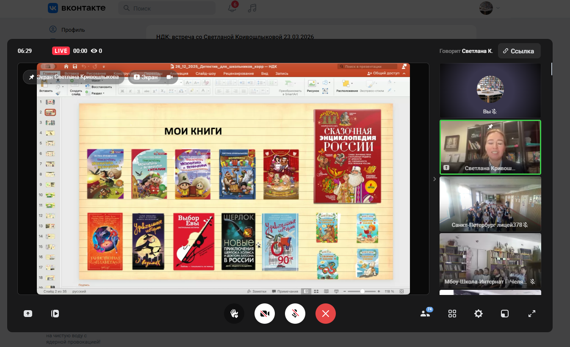
Task: Click the Ссылка button
Action: 519,51
